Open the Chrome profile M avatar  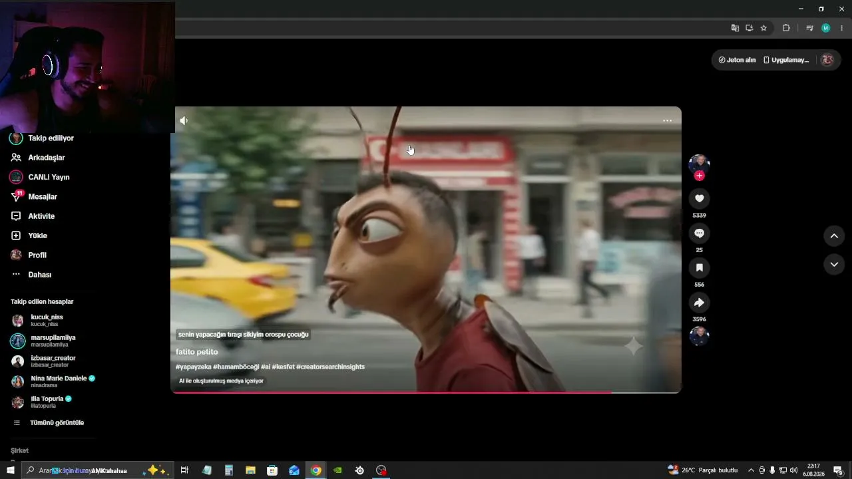825,28
